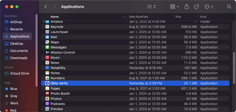Open the group-by options dropdown

point(175,7)
